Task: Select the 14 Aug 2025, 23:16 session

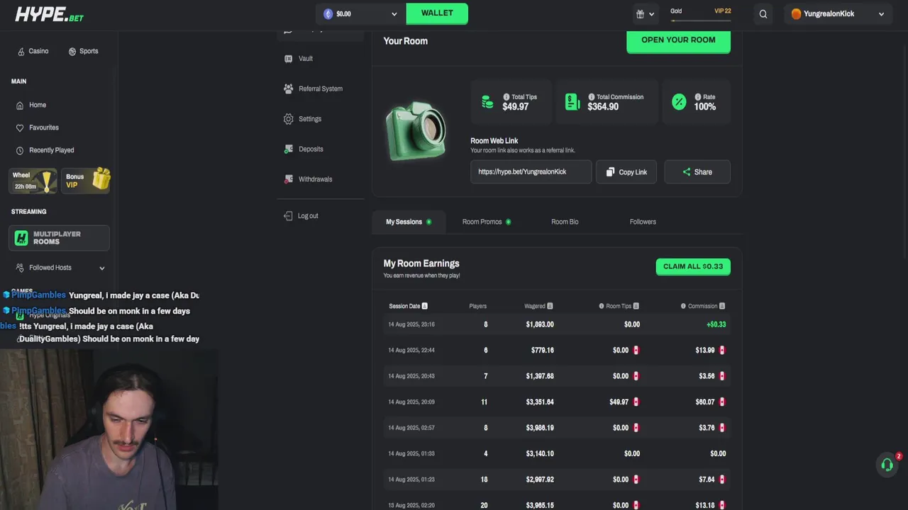Action: pyautogui.click(x=557, y=324)
